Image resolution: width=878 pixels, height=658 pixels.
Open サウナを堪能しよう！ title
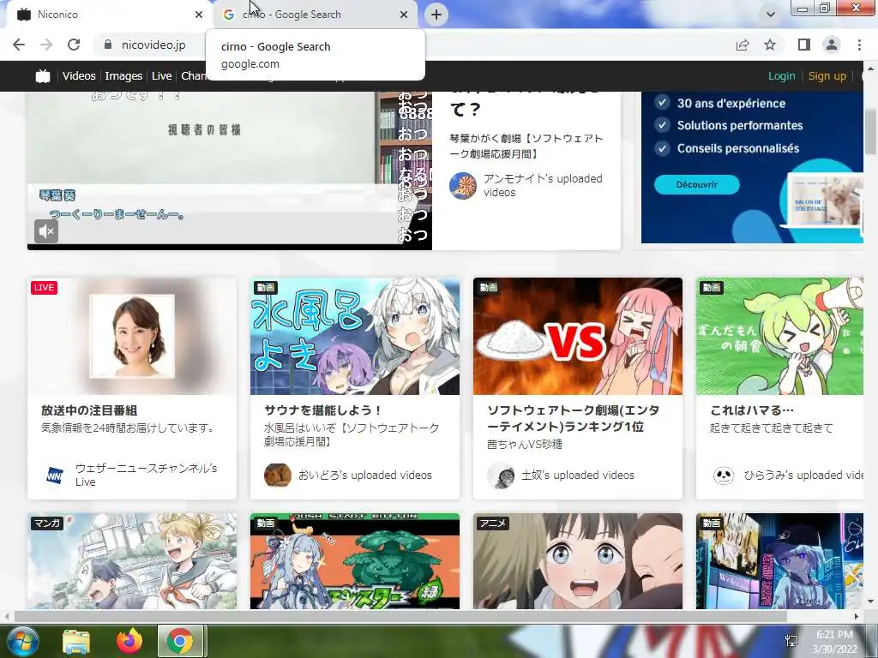[323, 410]
